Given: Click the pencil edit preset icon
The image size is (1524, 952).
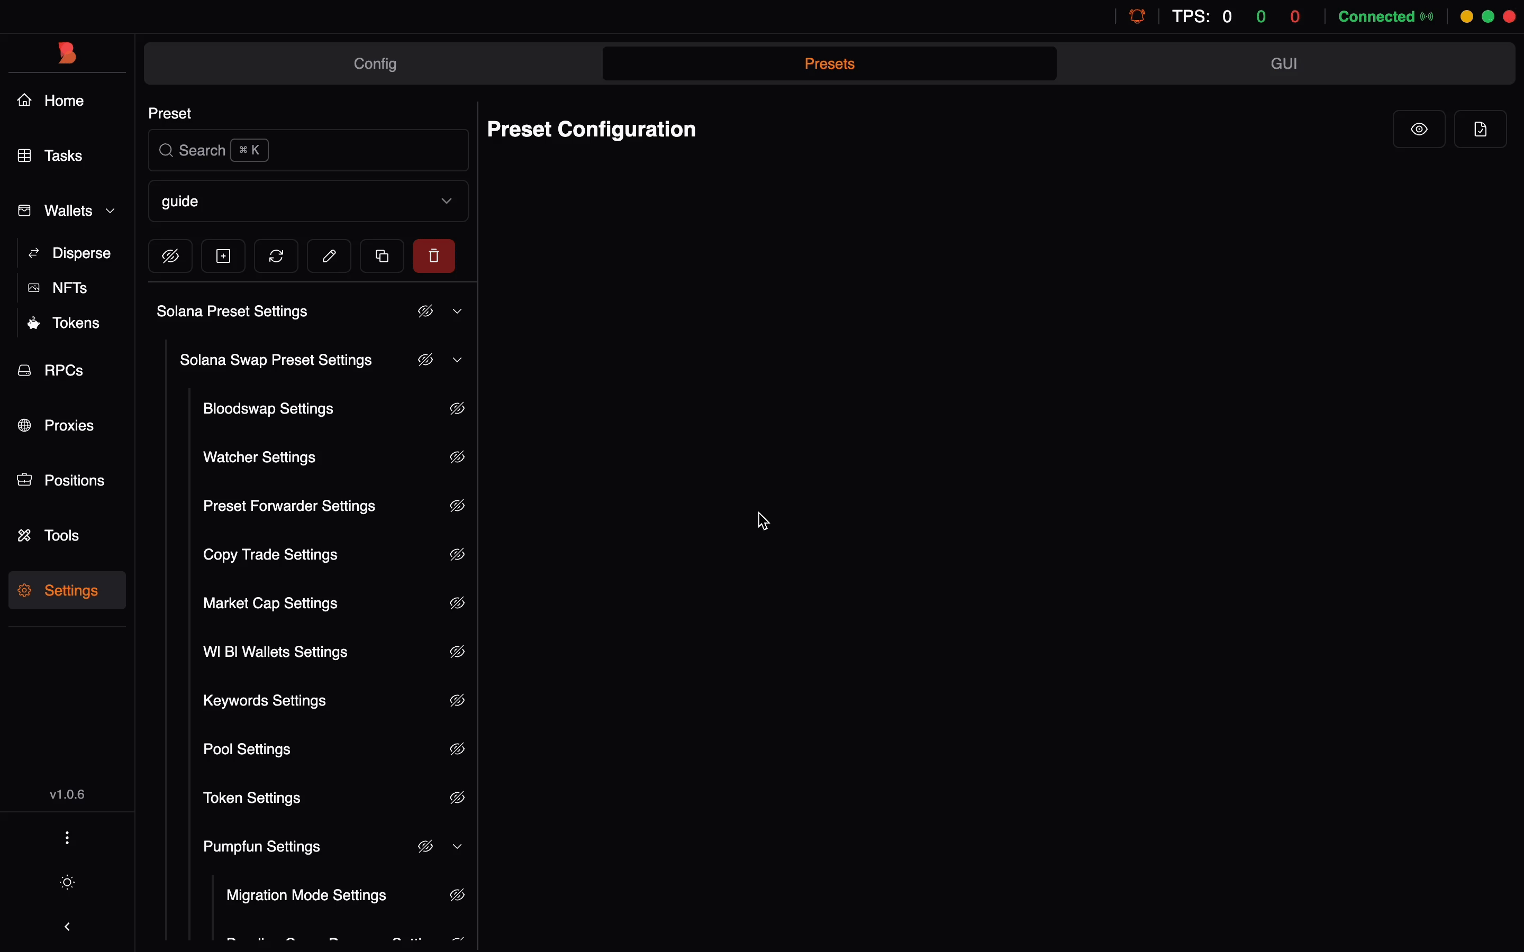Looking at the screenshot, I should pyautogui.click(x=329, y=257).
